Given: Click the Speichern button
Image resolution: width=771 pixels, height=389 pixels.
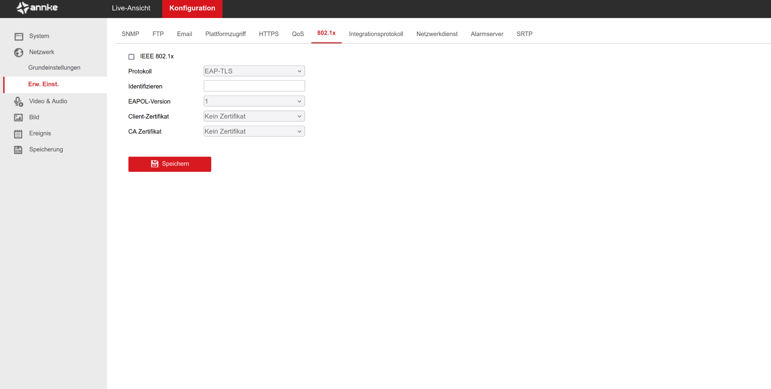Looking at the screenshot, I should 170,164.
